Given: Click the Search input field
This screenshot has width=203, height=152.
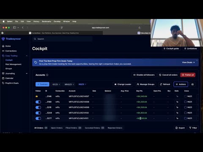Looking at the screenshot, I should click(x=63, y=39).
